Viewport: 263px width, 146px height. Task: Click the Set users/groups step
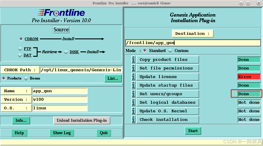[167, 94]
